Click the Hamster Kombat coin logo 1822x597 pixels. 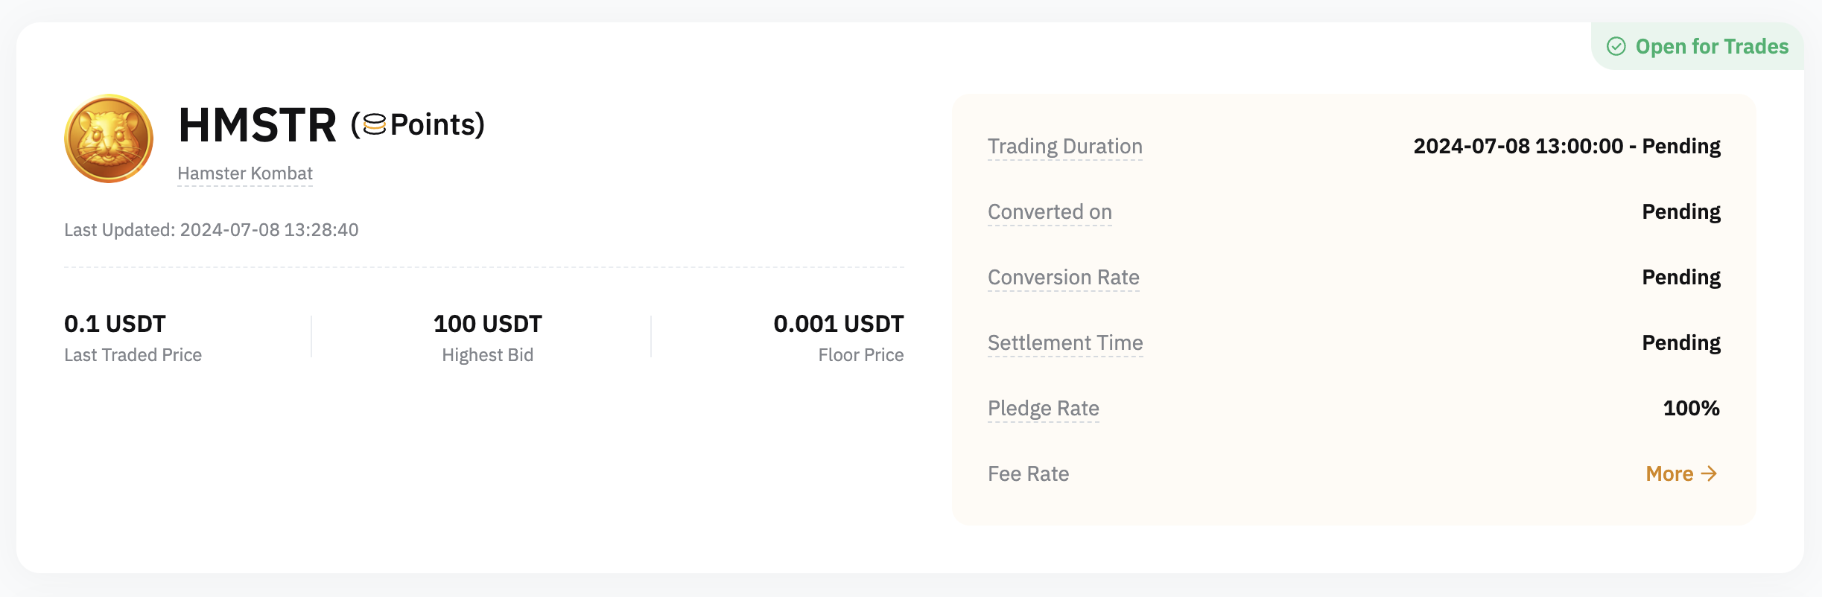pyautogui.click(x=109, y=138)
